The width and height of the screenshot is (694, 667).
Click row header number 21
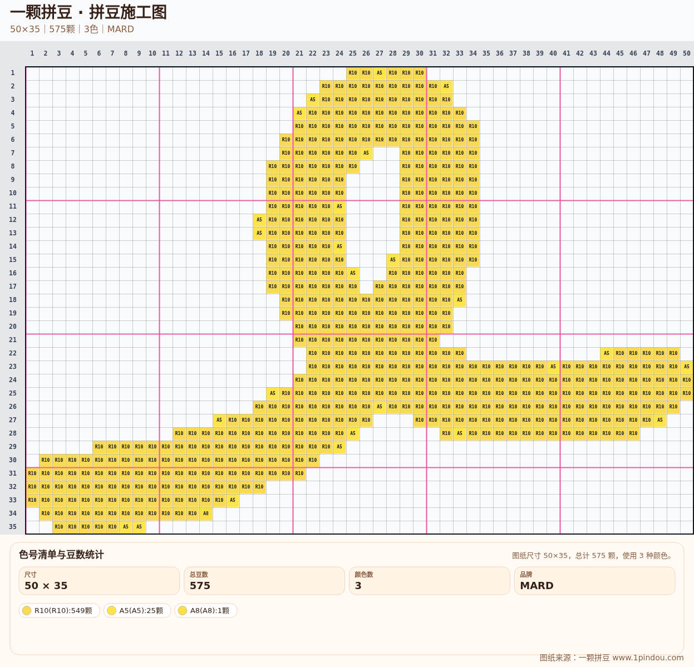13,340
